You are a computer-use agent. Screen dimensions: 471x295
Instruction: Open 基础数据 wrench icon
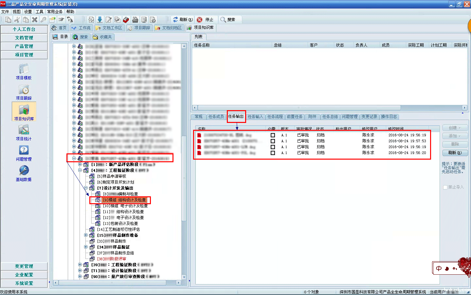tap(24, 170)
